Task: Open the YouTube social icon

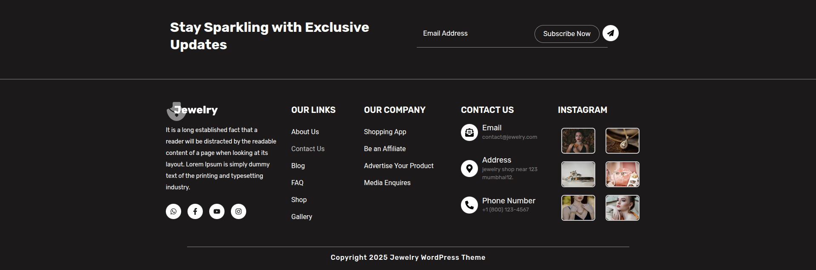Action: tap(217, 211)
